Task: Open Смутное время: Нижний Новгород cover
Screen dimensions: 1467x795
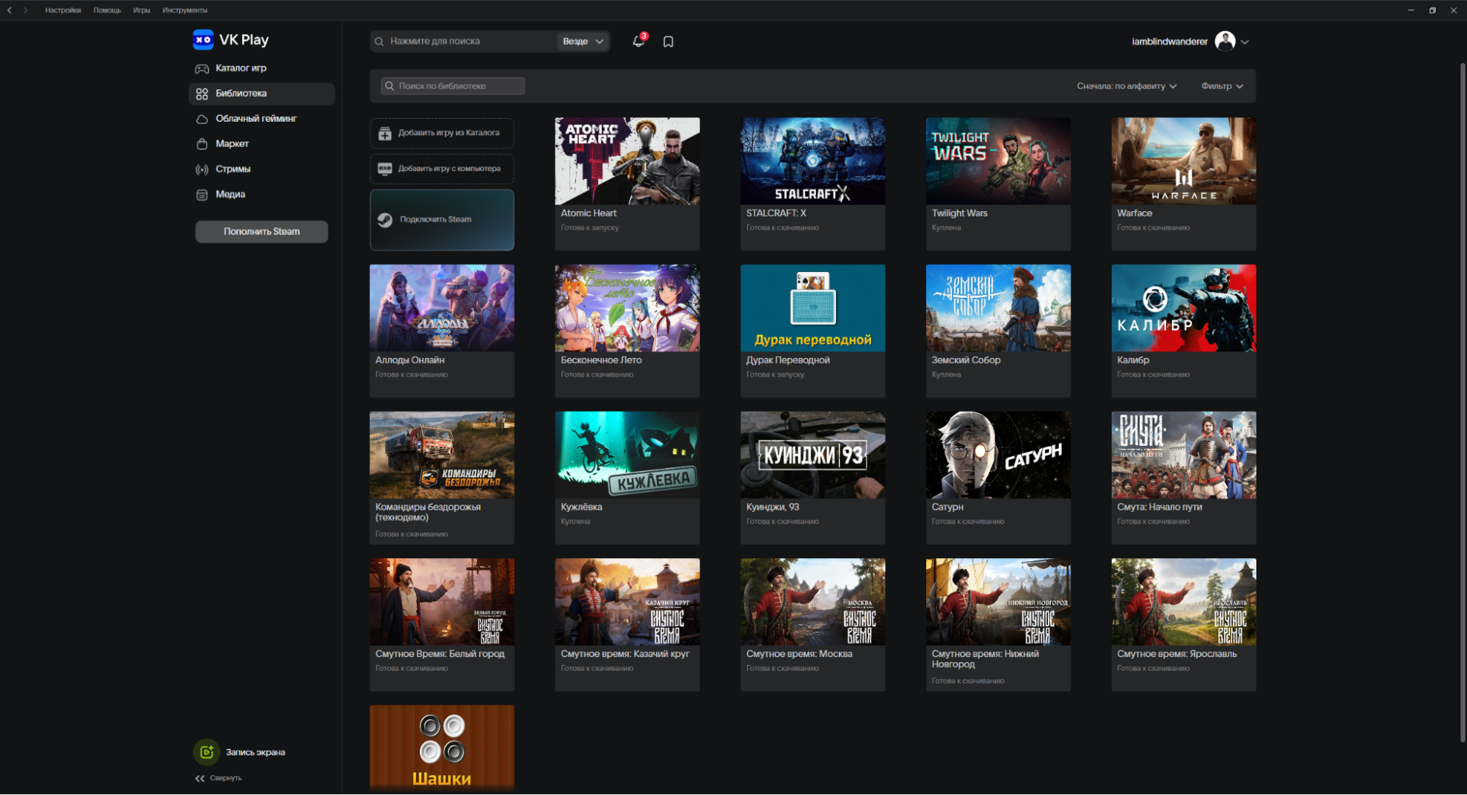Action: click(998, 602)
